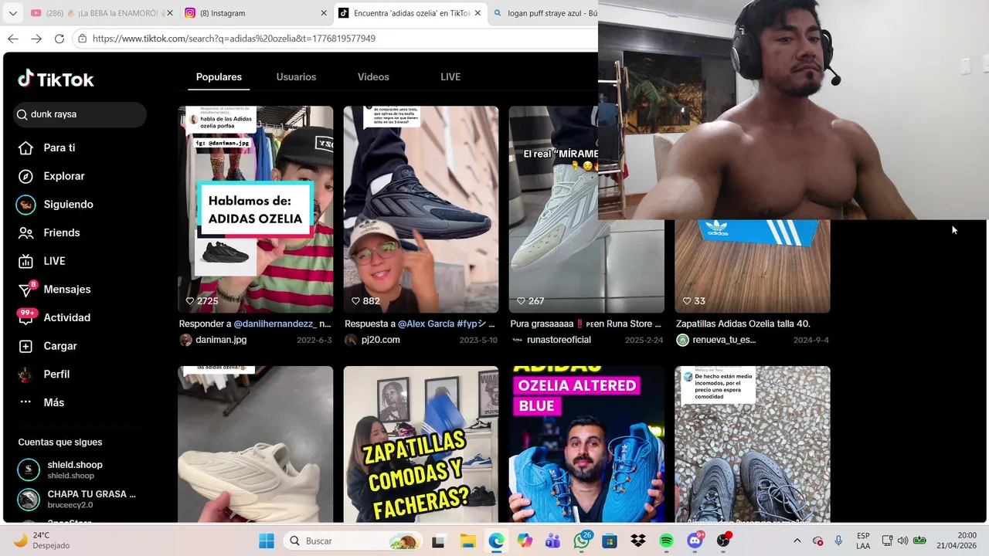Open Microsoft Store taskbar icon
The width and height of the screenshot is (989, 556).
coord(610,541)
